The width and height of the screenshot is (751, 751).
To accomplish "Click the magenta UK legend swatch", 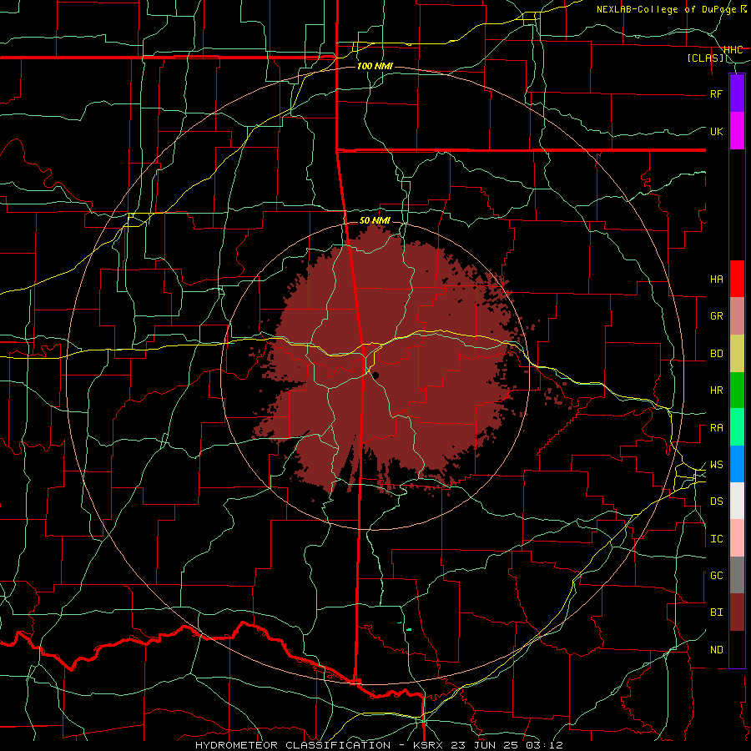I will click(737, 131).
